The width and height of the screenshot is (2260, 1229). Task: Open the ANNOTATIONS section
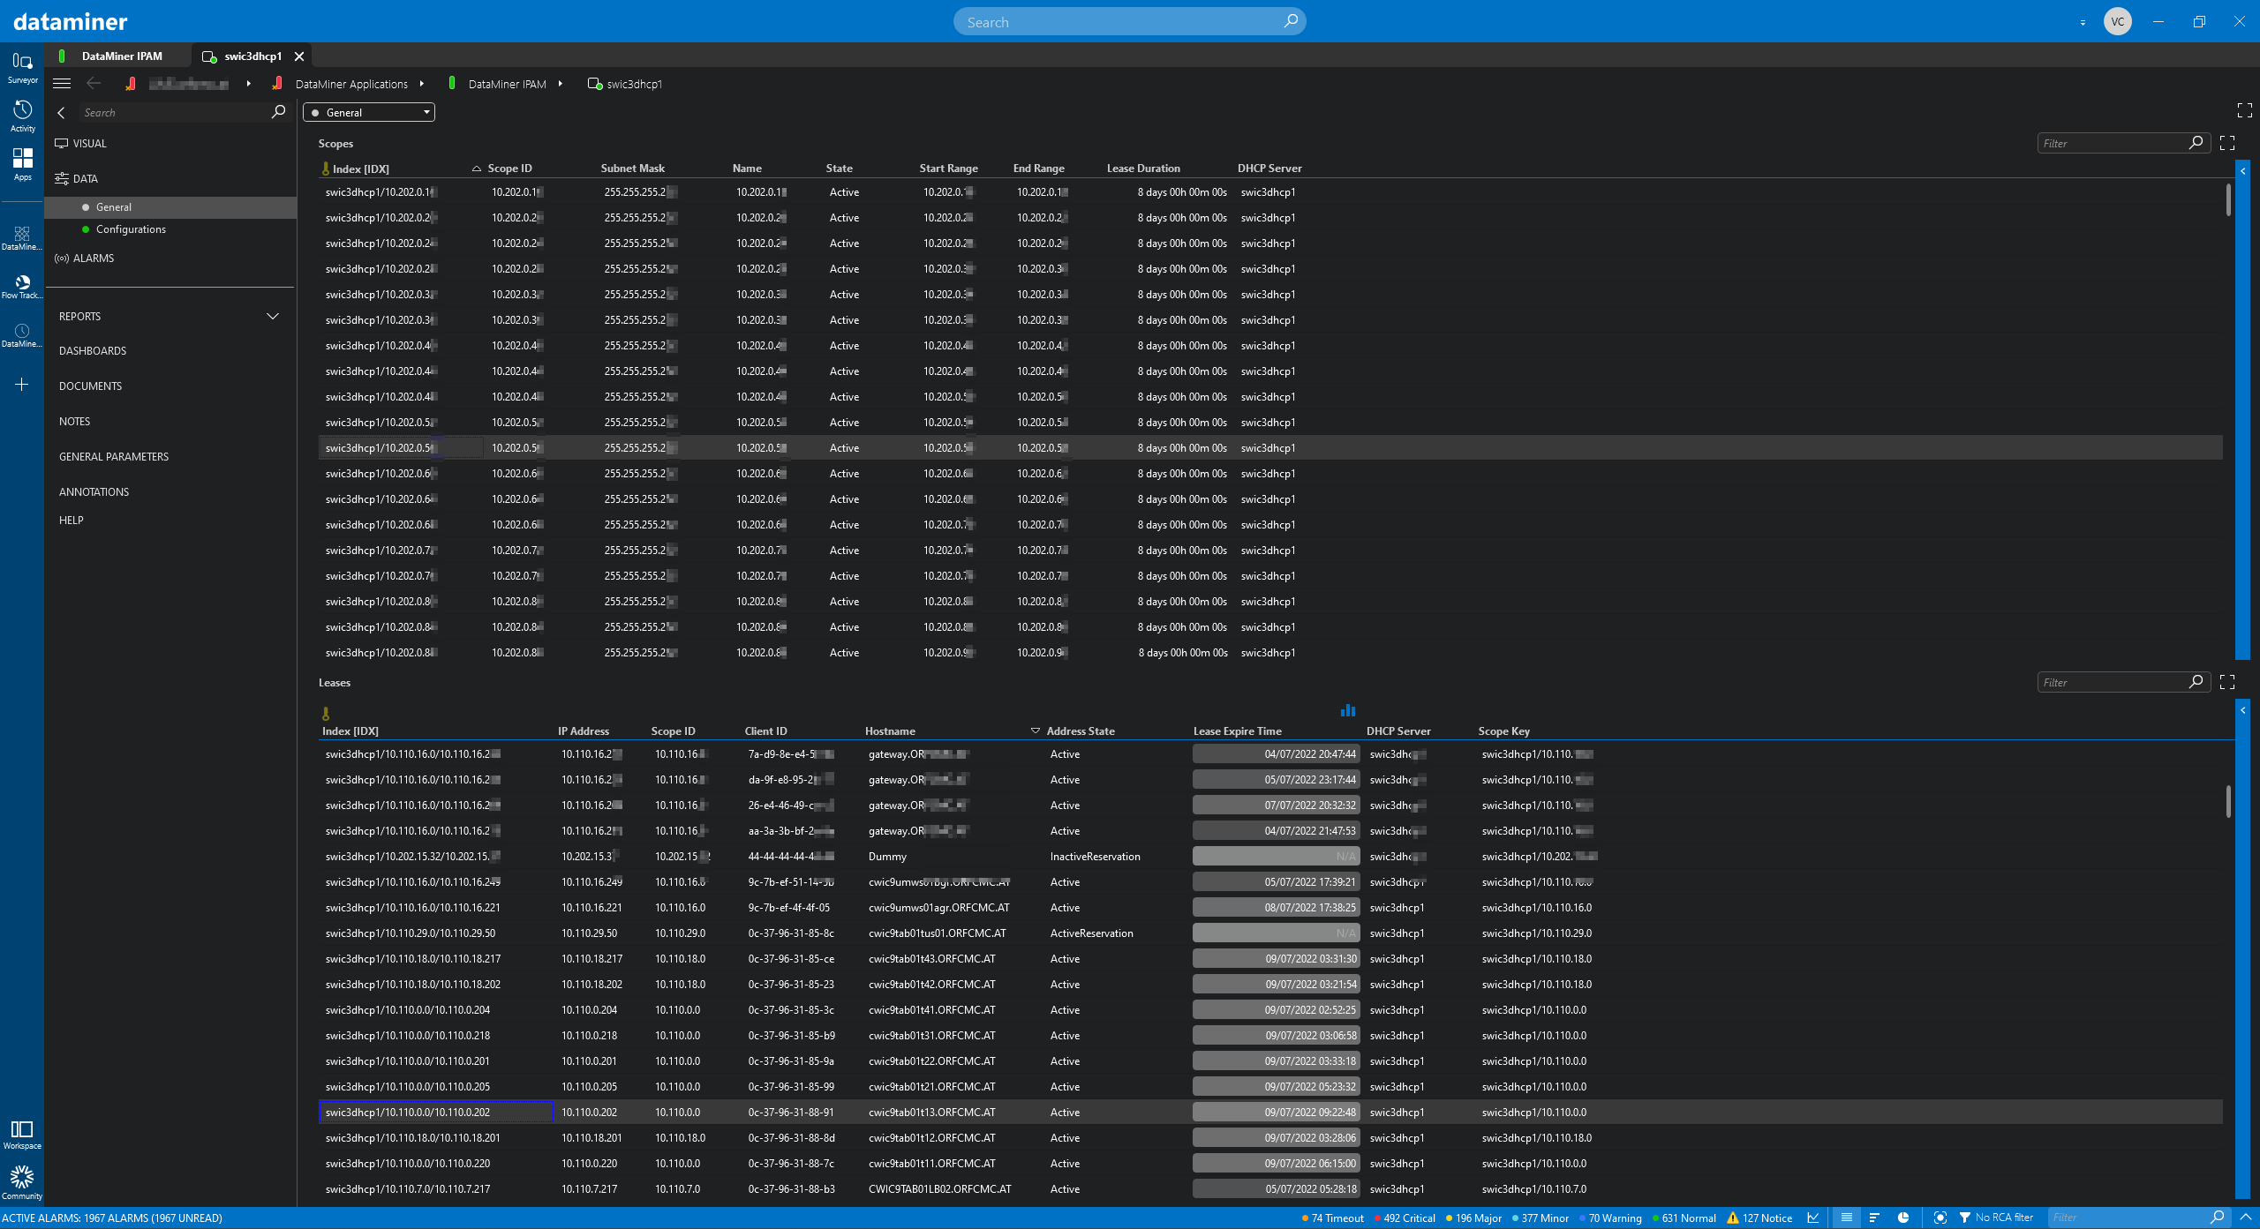click(x=94, y=492)
